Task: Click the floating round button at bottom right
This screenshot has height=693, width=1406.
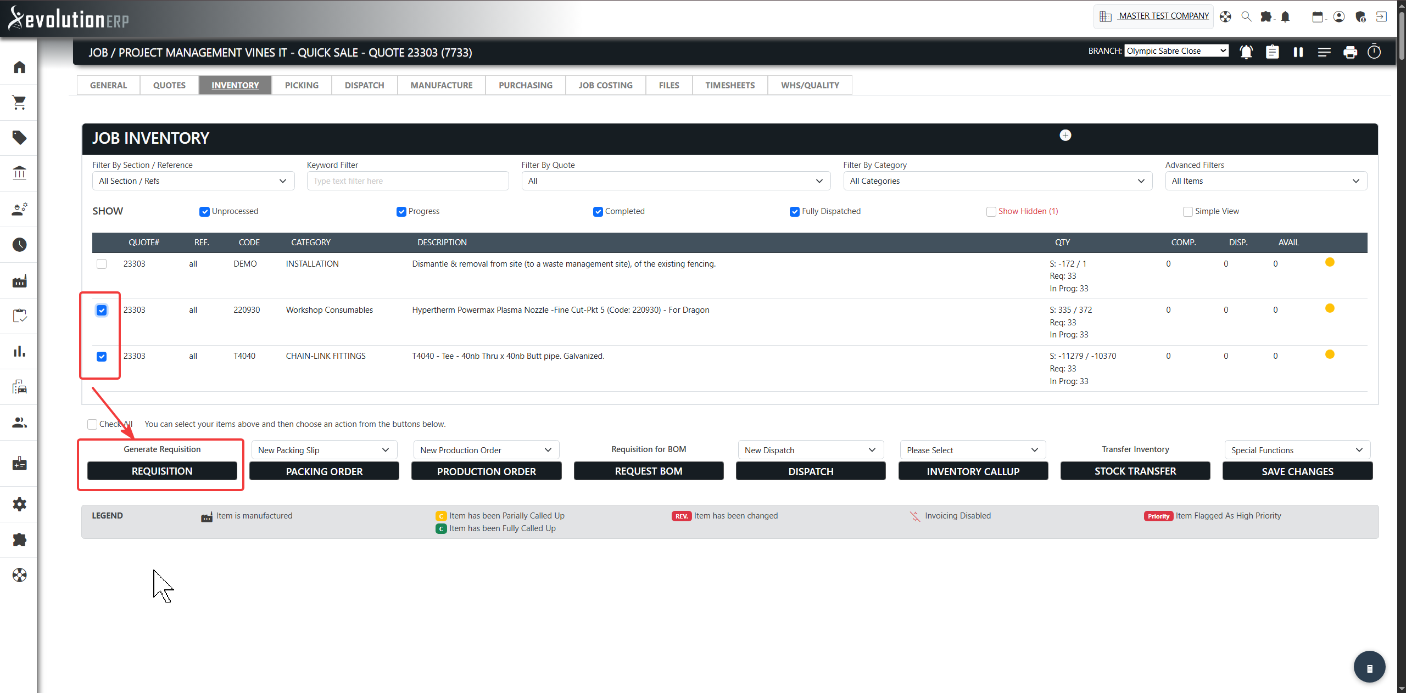Action: coord(1369,667)
